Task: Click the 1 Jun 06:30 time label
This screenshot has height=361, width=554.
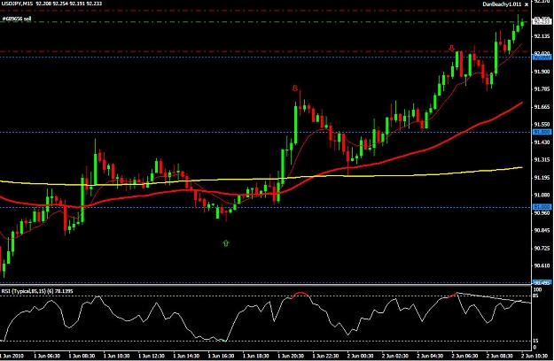Action: pos(47,356)
